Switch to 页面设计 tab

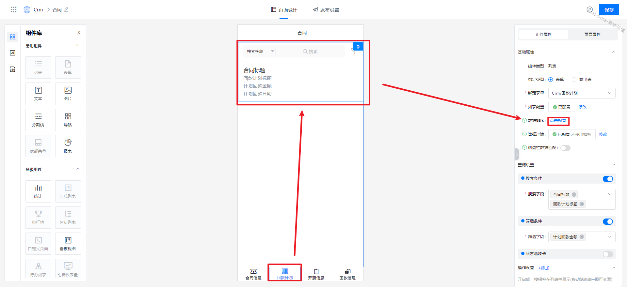coord(284,10)
